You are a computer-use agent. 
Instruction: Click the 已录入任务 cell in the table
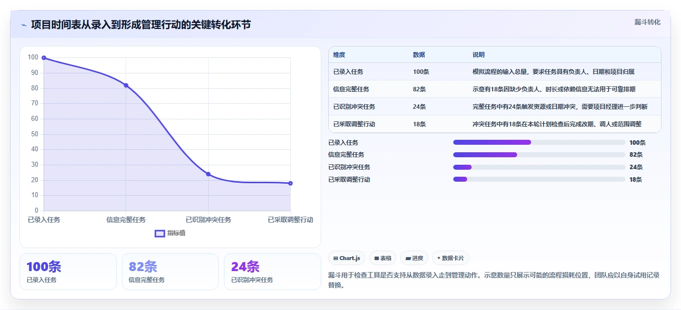pos(348,72)
